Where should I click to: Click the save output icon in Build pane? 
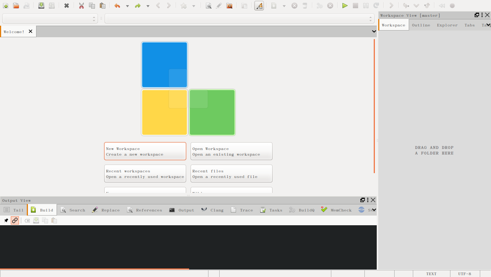coord(36,220)
